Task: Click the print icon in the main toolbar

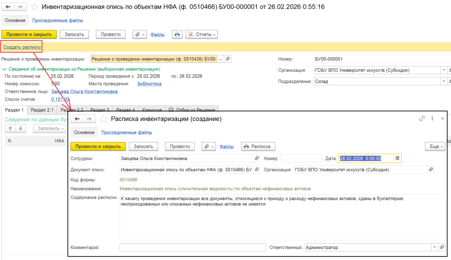Action: pyautogui.click(x=177, y=34)
